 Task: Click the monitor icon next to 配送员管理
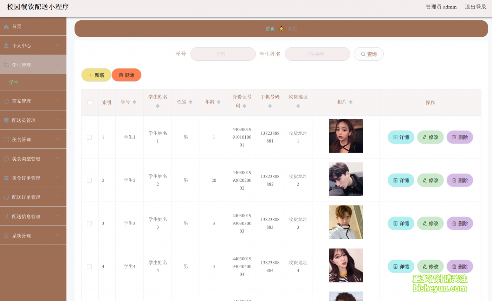tap(6, 121)
